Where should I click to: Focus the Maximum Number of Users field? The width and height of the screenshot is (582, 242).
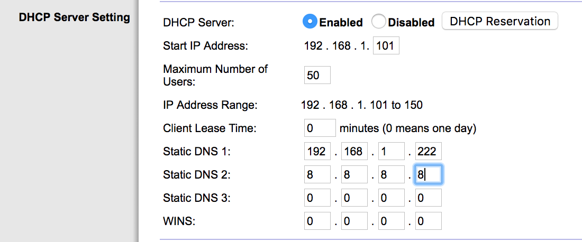tap(317, 75)
